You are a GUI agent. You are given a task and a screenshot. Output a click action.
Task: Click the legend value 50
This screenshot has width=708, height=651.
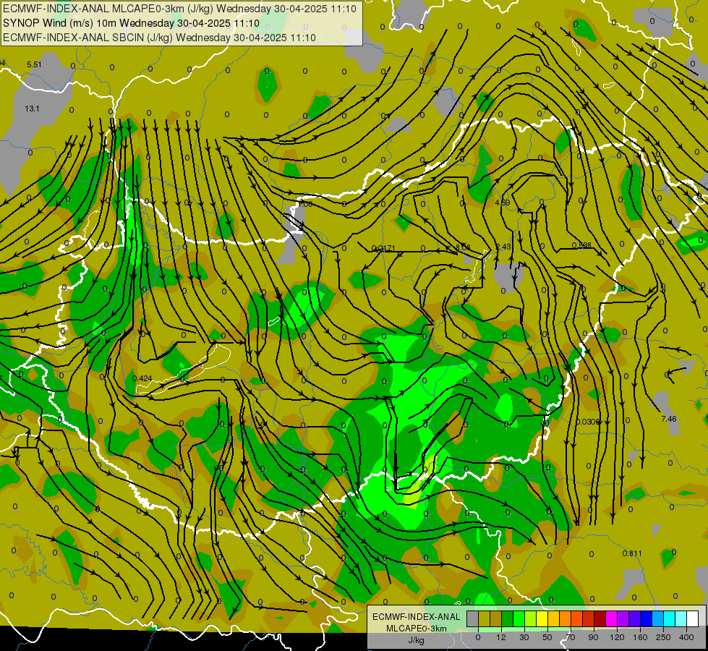547,637
